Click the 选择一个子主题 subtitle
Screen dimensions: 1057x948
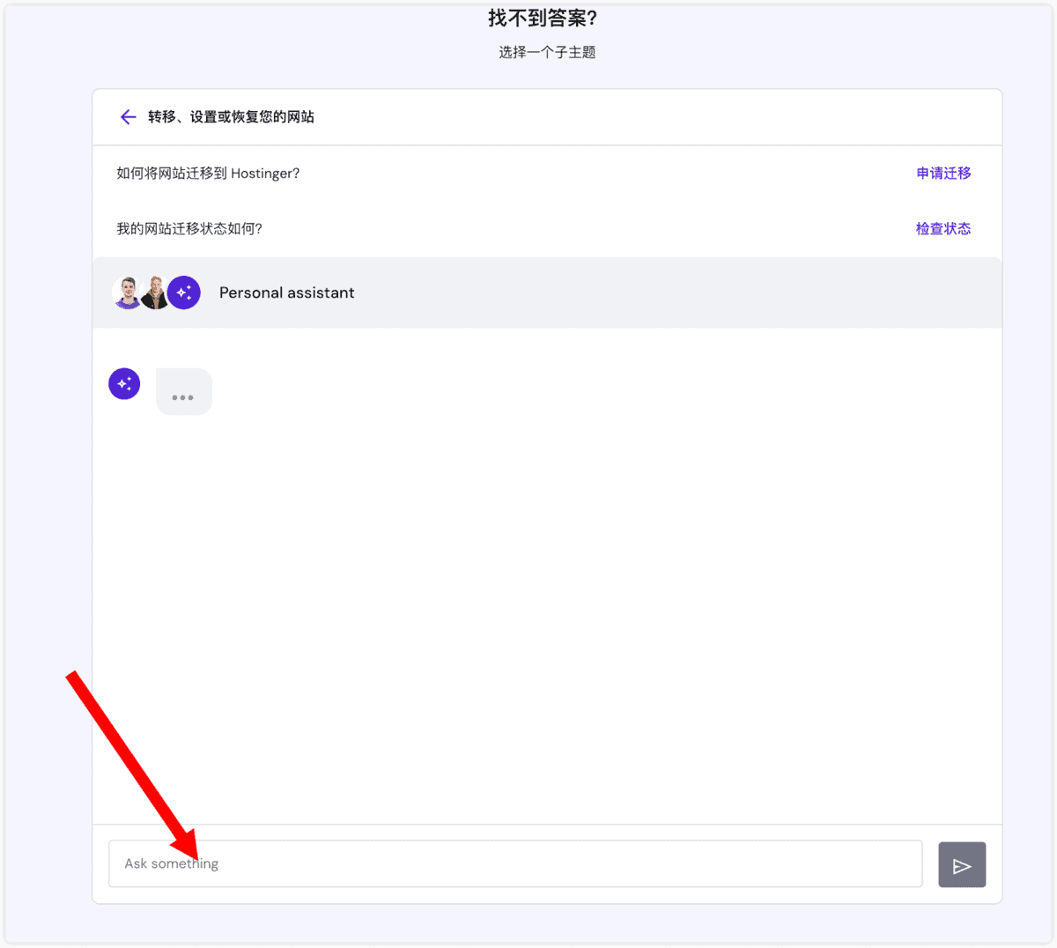click(547, 53)
